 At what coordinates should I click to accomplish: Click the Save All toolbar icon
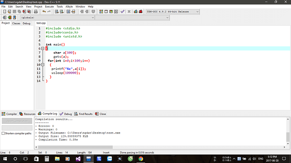[19, 11]
